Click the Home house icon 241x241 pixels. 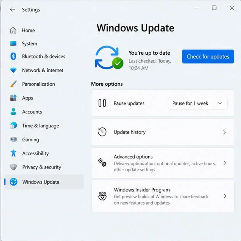click(x=13, y=30)
